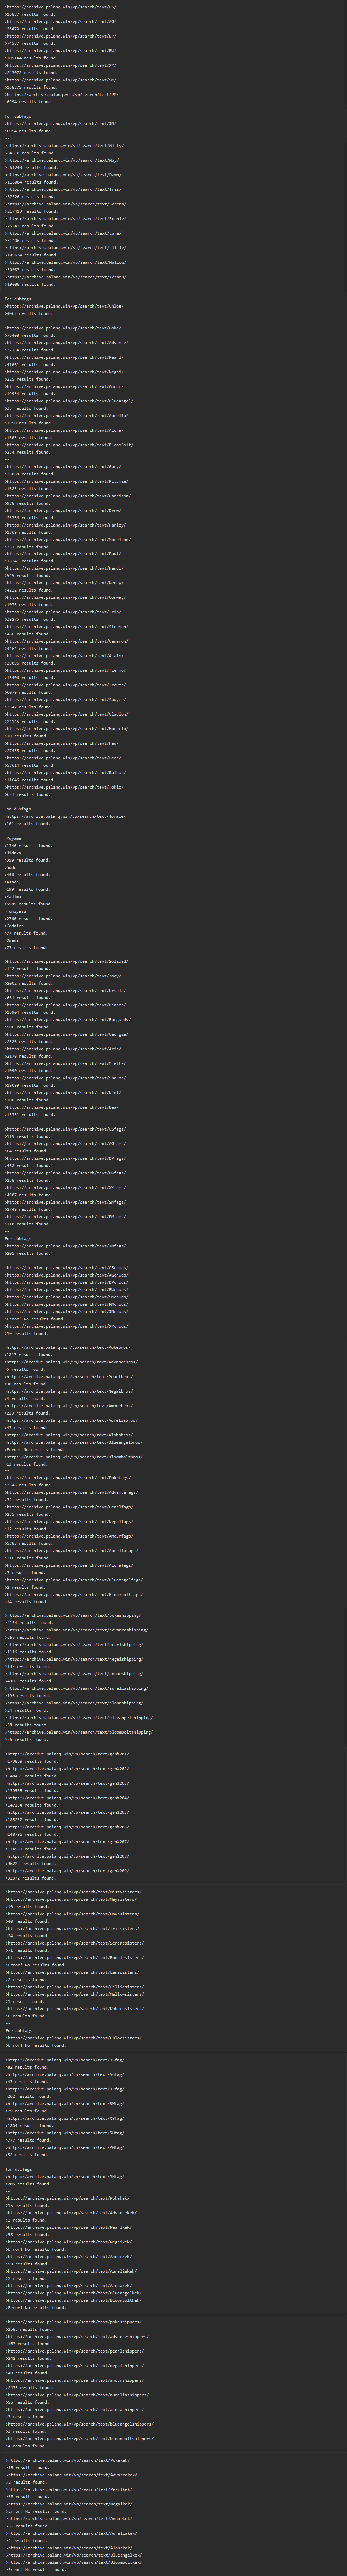The image size is (347, 2576).
Task: Follow the /gen%201/ search URL
Action: pyautogui.click(x=66, y=1754)
